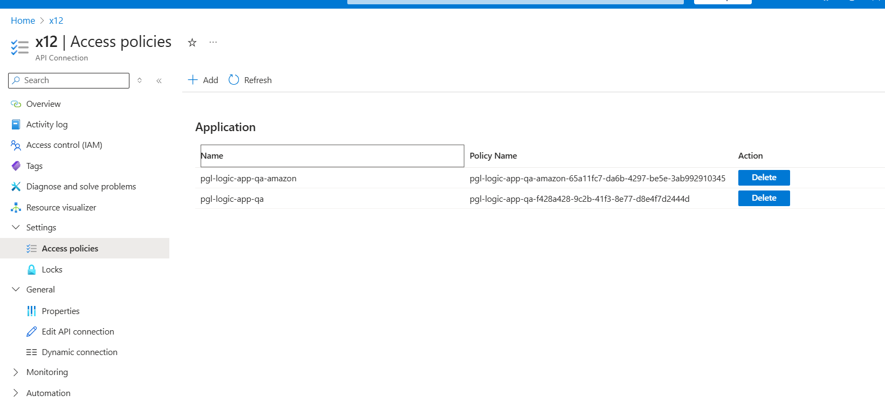Click the Application section heading

(225, 127)
